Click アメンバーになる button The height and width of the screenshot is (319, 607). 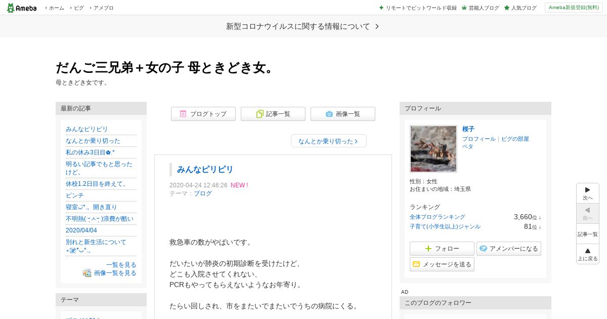click(509, 249)
